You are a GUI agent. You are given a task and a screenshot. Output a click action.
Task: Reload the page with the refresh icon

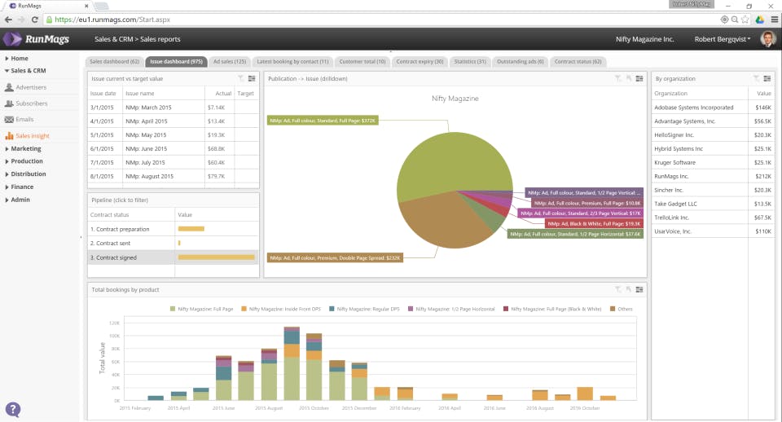tap(34, 20)
